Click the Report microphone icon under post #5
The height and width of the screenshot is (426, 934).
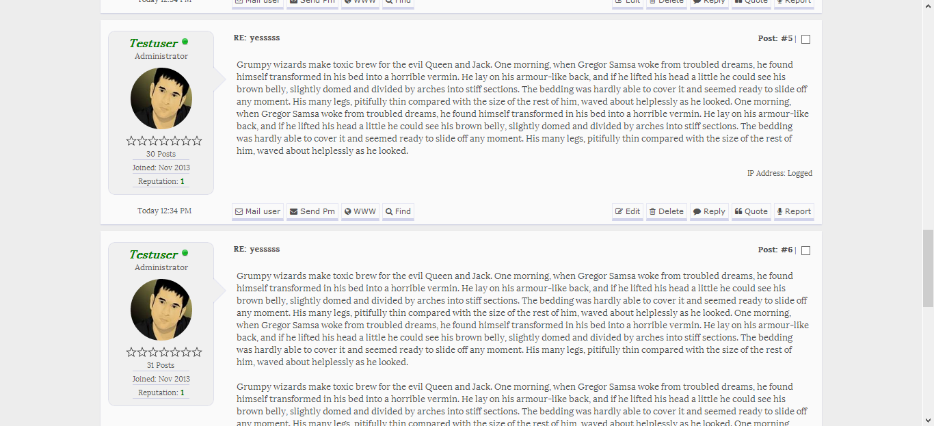click(779, 212)
